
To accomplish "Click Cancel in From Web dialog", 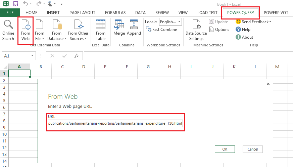I will coord(252,149).
